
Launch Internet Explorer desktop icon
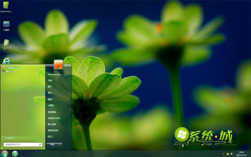coord(6,61)
